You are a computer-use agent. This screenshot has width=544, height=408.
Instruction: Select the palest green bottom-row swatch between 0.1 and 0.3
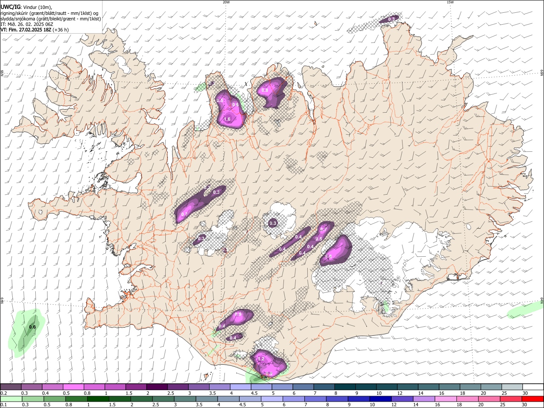tap(11, 399)
